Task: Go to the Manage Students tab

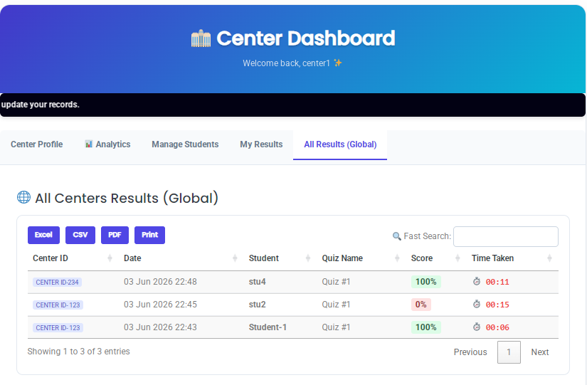Action: tap(185, 144)
